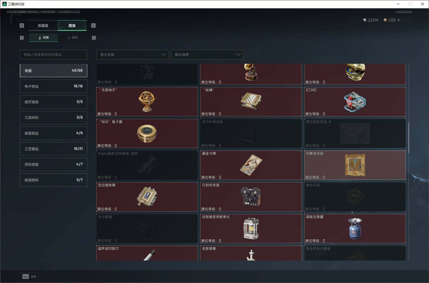Select the framed impressionist painting icon

[x=355, y=165]
